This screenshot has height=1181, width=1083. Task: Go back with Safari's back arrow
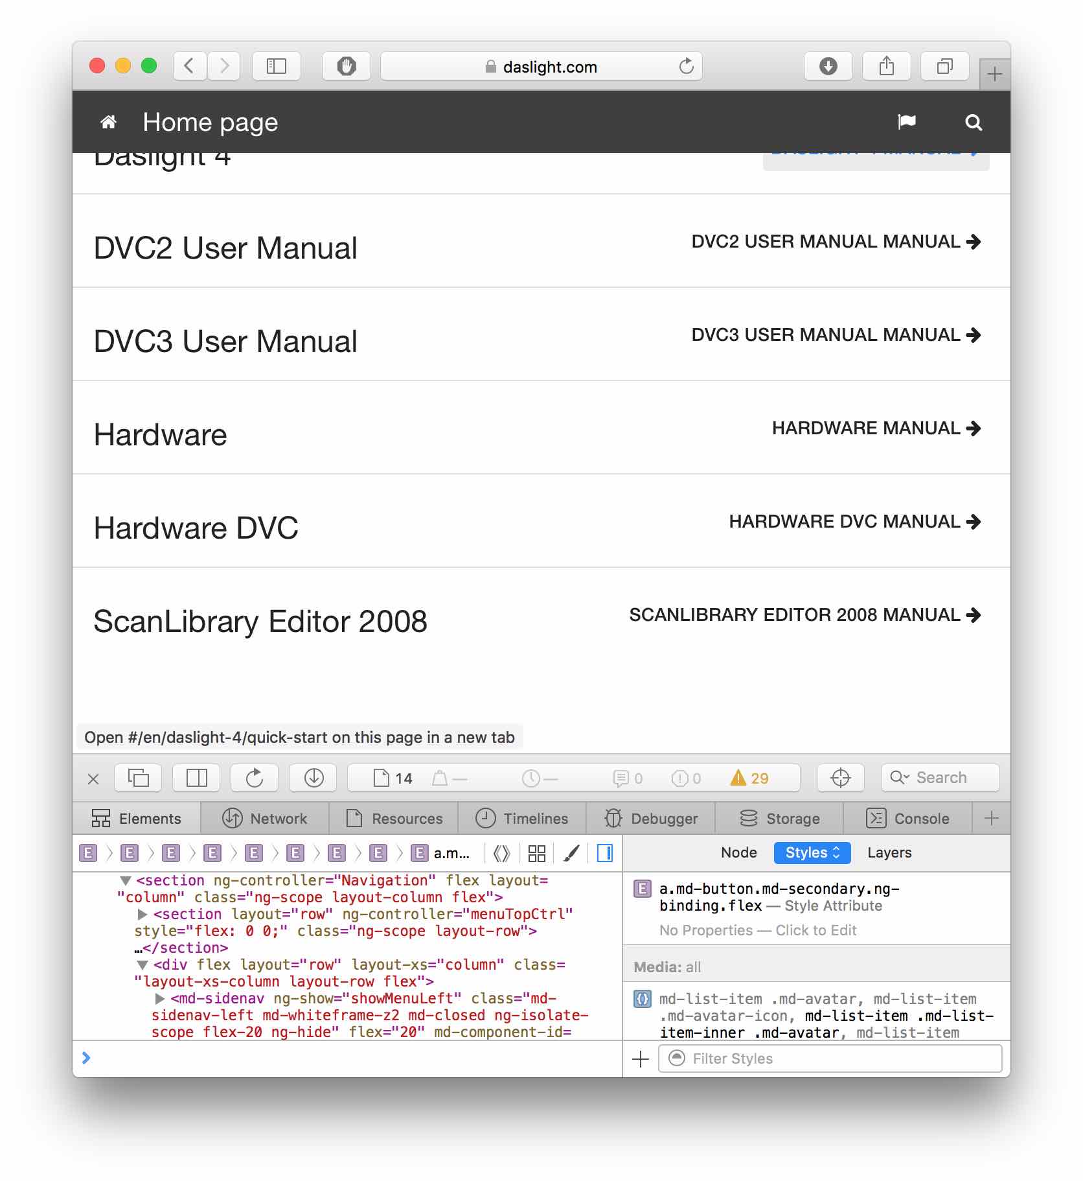pyautogui.click(x=190, y=66)
